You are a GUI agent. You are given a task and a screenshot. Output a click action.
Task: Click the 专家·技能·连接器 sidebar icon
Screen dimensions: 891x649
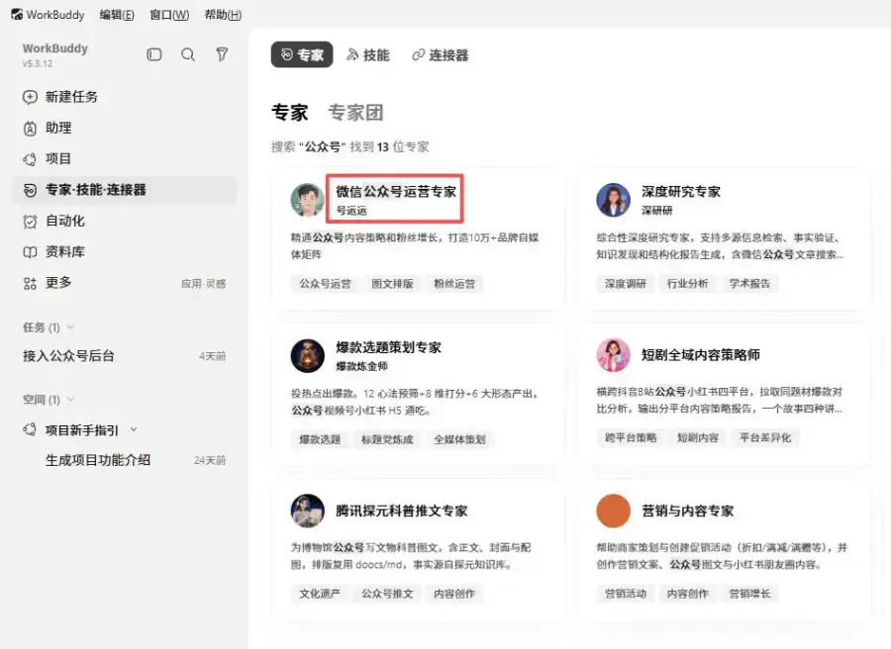[30, 190]
